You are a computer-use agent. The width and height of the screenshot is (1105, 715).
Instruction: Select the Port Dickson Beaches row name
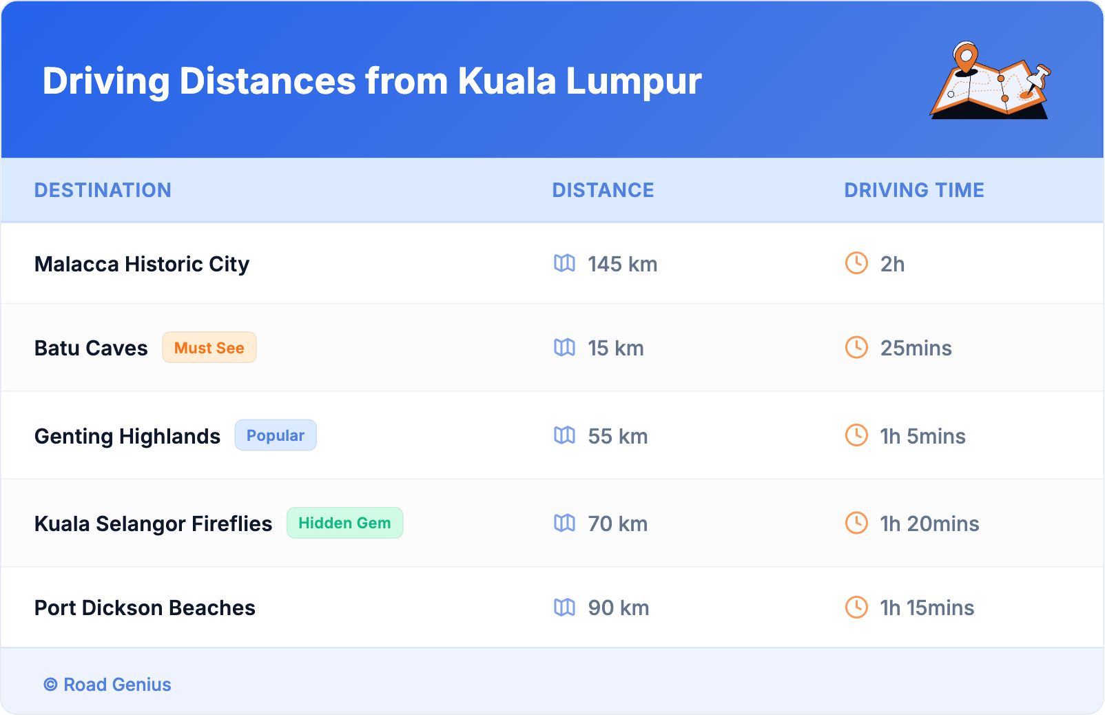click(x=145, y=608)
